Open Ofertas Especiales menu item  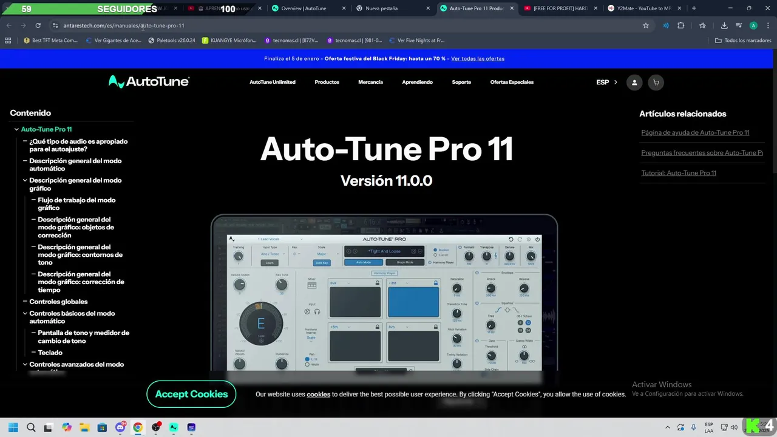512,82
